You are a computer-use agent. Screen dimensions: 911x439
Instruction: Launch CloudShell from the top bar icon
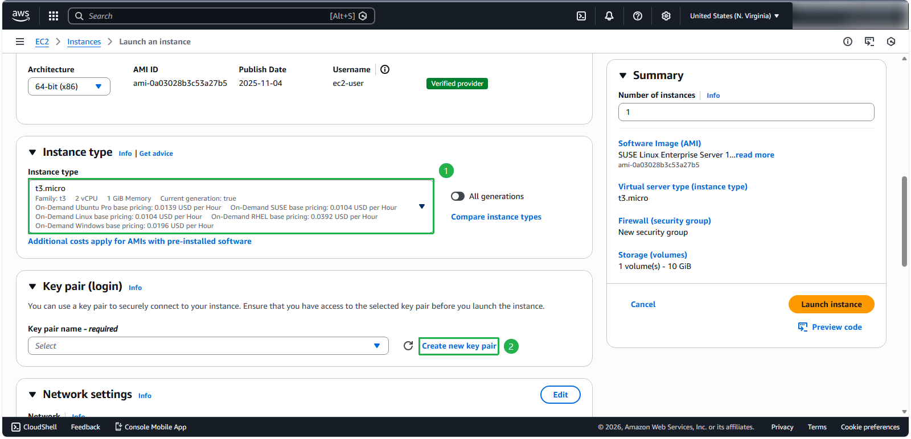click(x=581, y=16)
